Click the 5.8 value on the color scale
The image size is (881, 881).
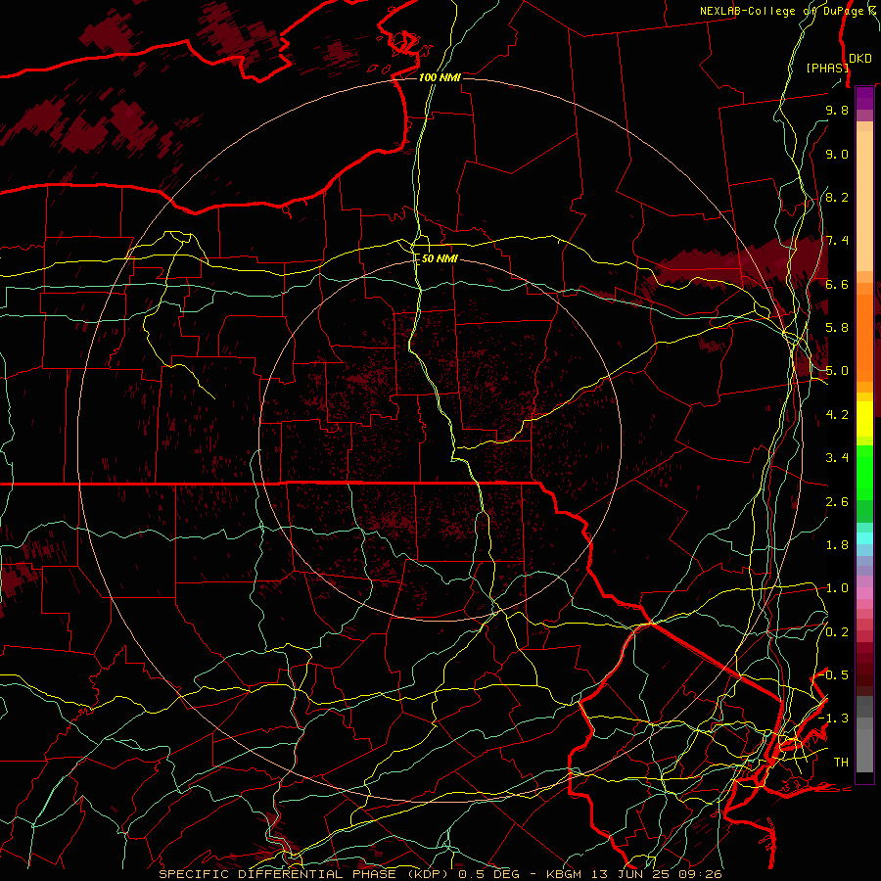pyautogui.click(x=837, y=328)
